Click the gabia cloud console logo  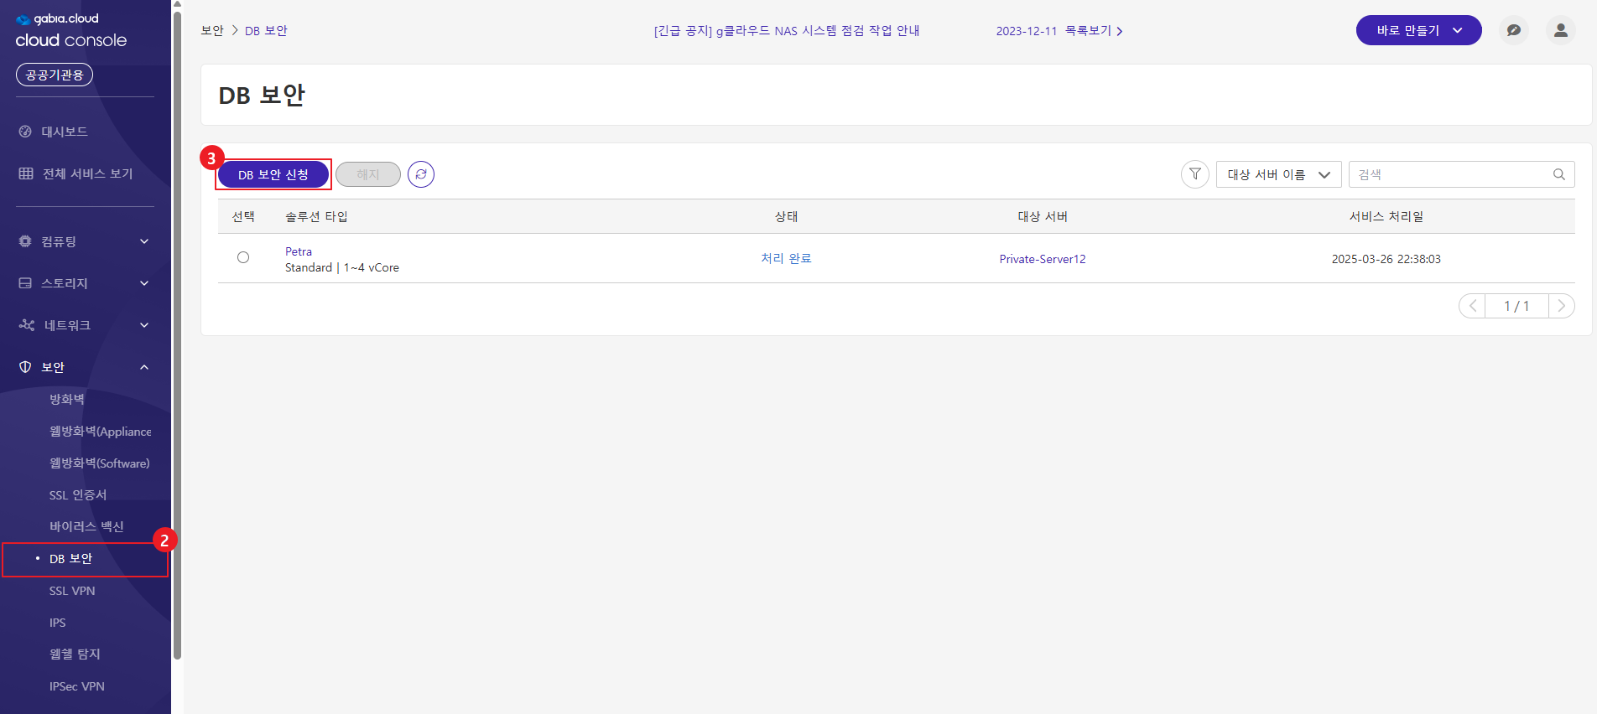click(71, 30)
